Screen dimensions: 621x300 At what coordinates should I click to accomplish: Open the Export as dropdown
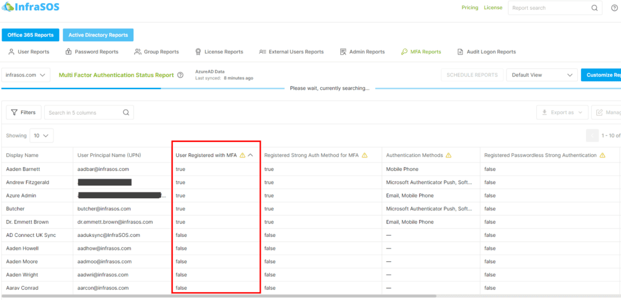562,112
